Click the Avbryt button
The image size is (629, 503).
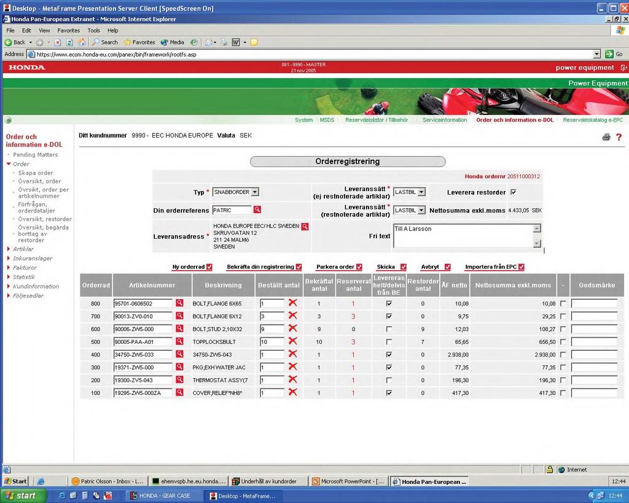pyautogui.click(x=436, y=267)
